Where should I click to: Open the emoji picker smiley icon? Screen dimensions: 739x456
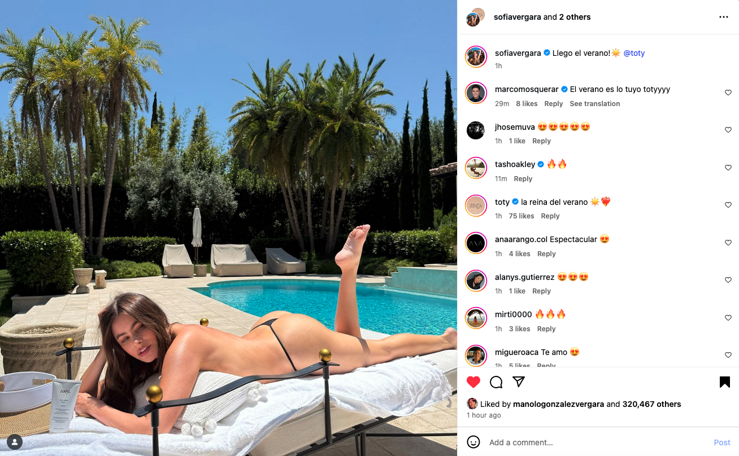[473, 442]
